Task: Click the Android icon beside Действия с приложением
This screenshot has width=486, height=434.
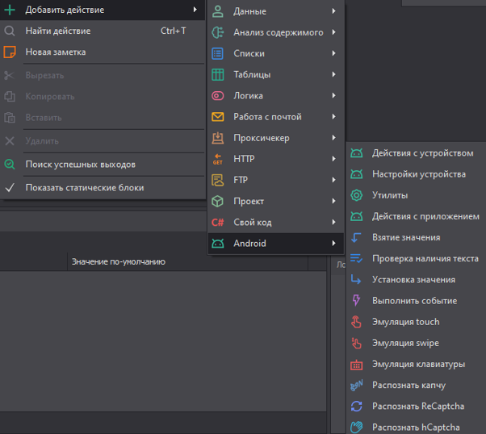Action: [x=357, y=216]
